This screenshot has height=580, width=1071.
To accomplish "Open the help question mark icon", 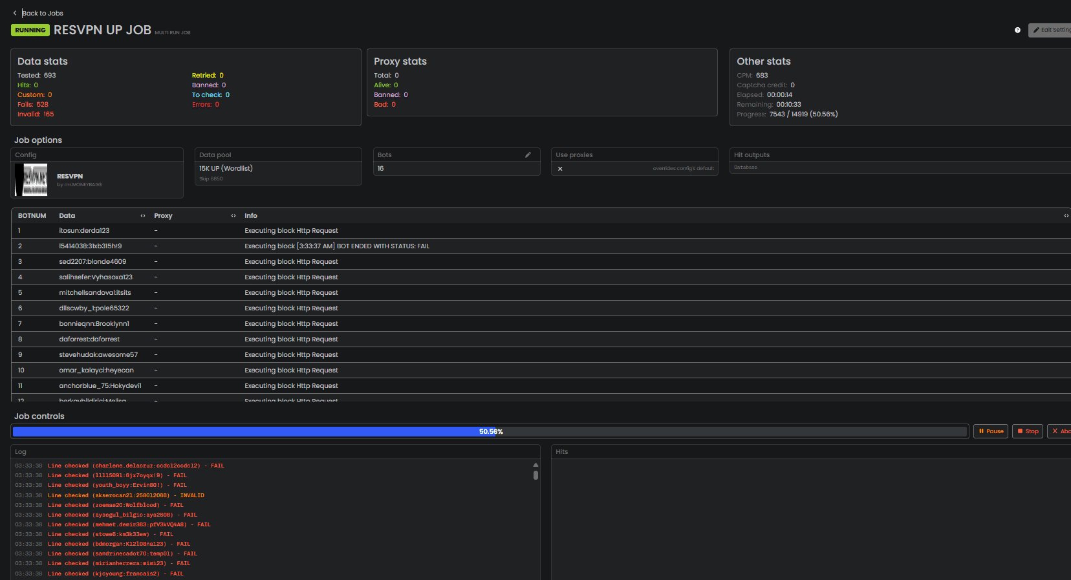I will pos(1017,30).
